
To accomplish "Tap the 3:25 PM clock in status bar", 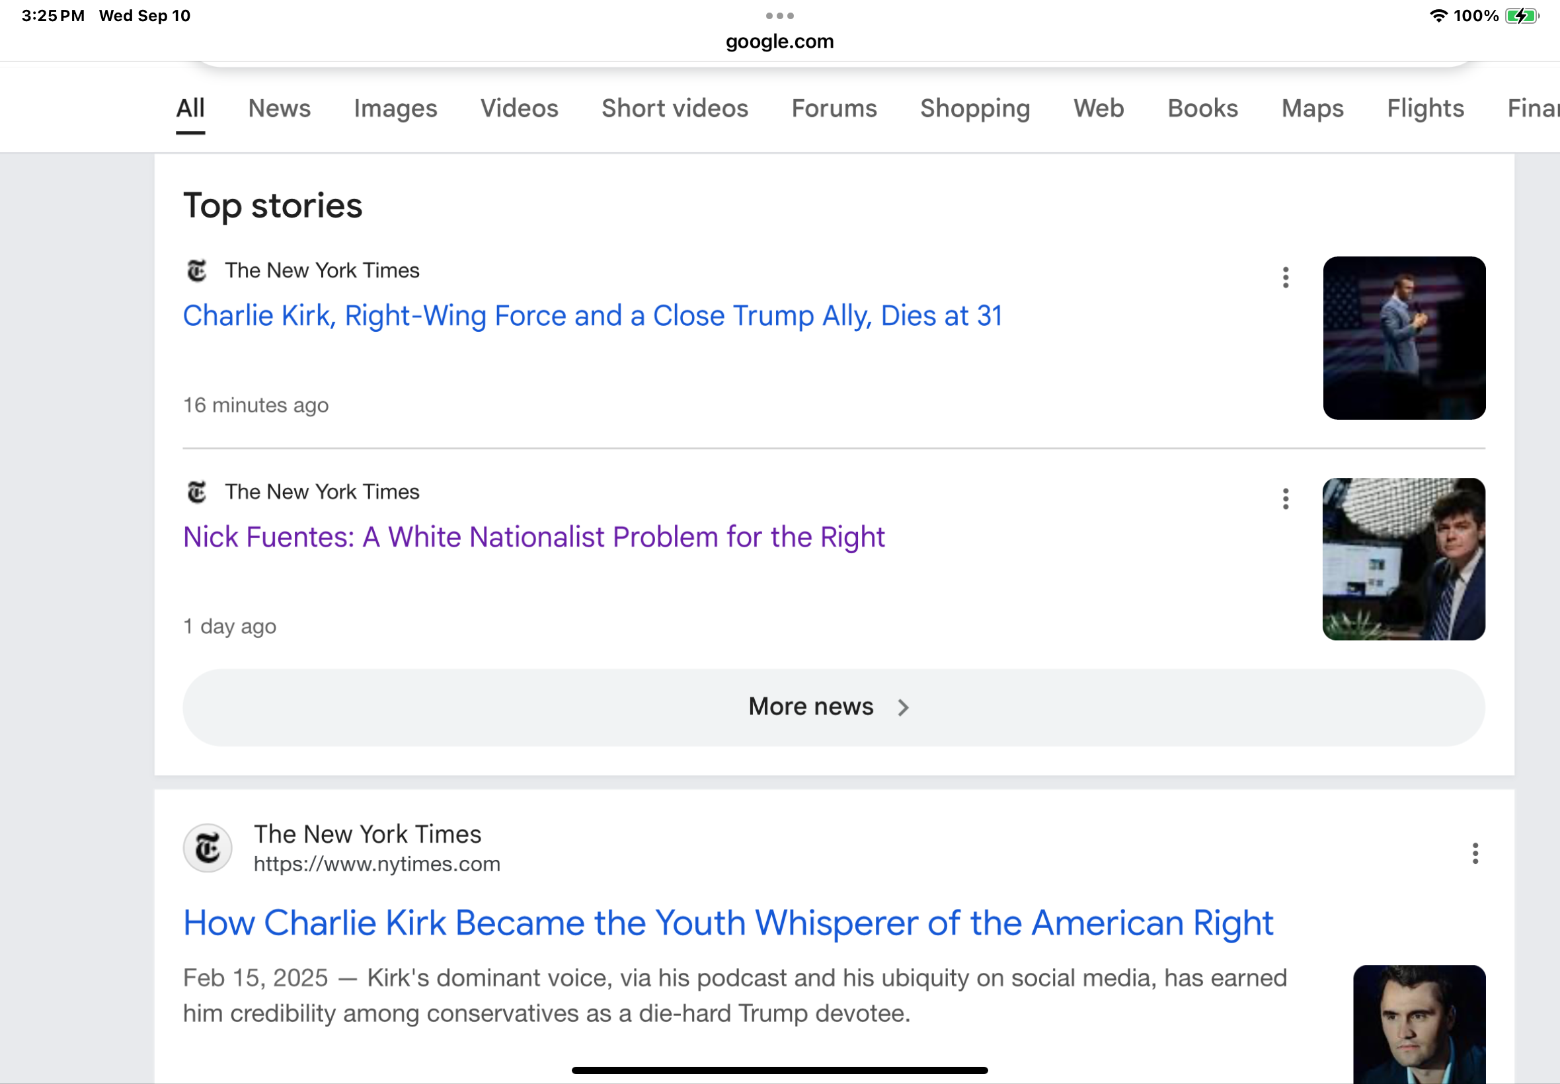I will pos(53,16).
